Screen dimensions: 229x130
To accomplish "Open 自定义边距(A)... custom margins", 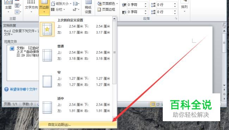I will [x=78, y=125].
